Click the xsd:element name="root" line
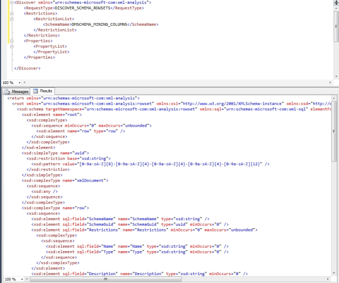 pyautogui.click(x=52, y=115)
